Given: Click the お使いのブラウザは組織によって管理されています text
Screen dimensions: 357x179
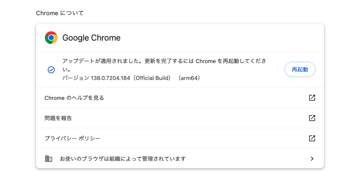Looking at the screenshot, I should (123, 159).
